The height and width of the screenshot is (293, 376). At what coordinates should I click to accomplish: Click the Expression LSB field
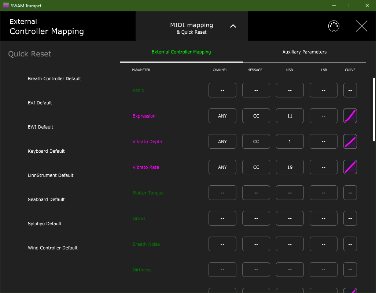[x=324, y=116]
